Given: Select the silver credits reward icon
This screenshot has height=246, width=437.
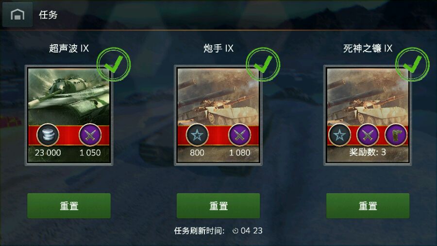Looking at the screenshot, I should (48, 135).
